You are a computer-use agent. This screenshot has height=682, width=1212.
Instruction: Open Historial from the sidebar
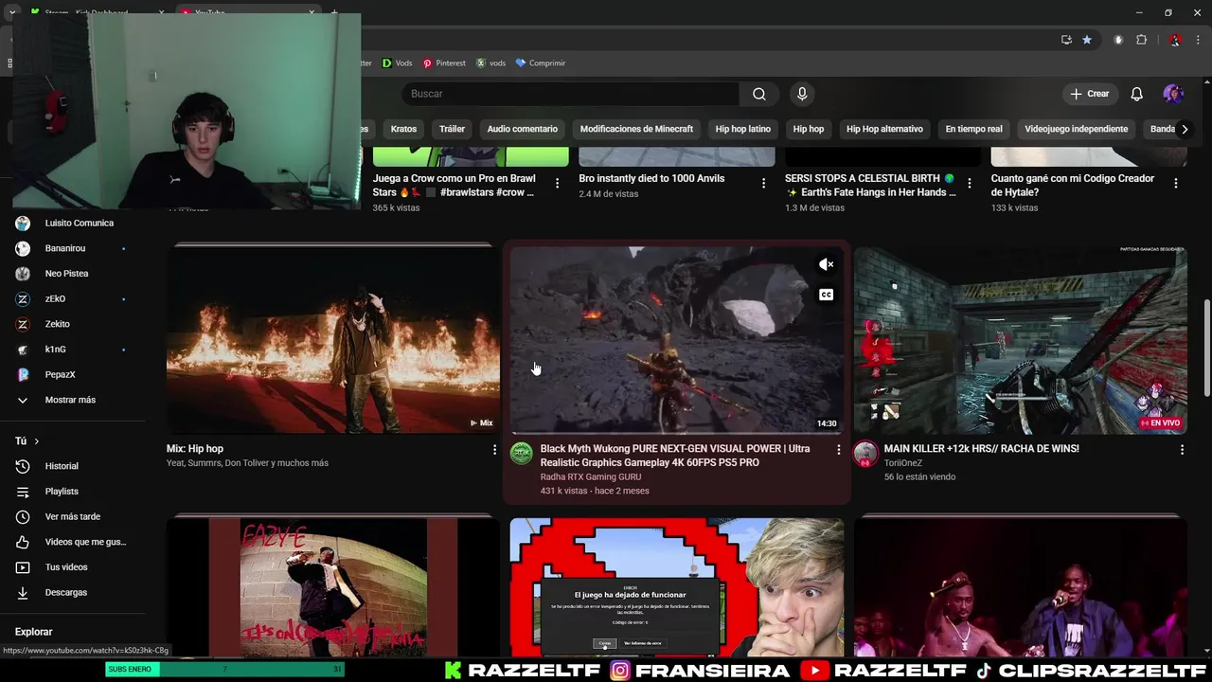[x=73, y=466]
